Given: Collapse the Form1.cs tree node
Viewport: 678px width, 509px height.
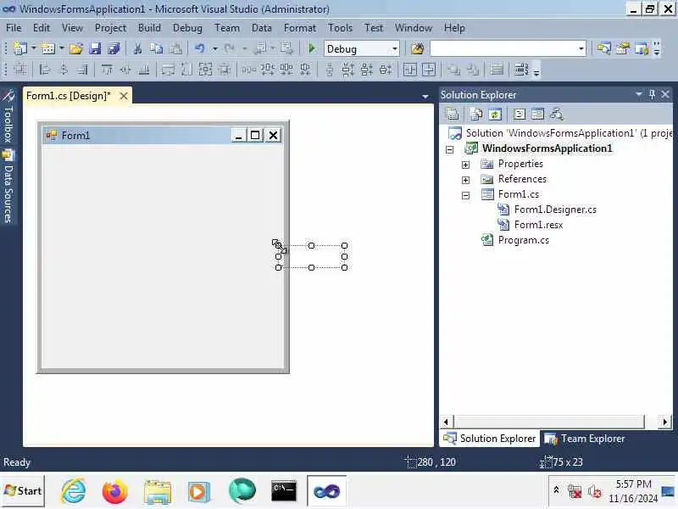Looking at the screenshot, I should pos(465,195).
